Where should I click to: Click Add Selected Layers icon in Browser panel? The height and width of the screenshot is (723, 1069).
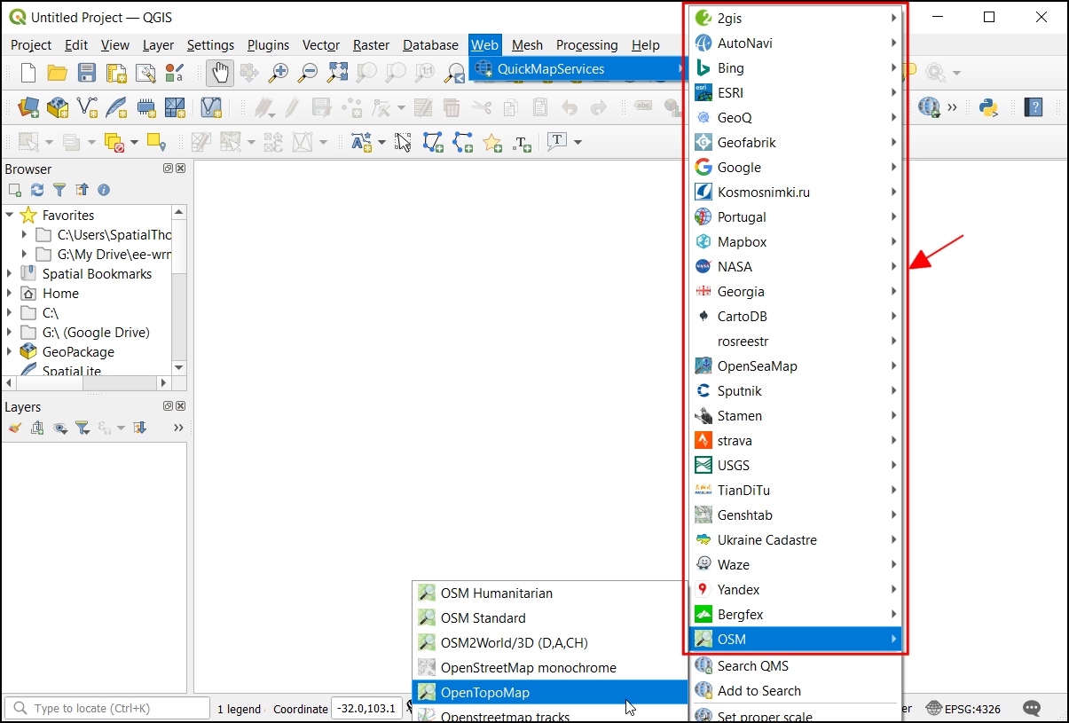click(14, 190)
